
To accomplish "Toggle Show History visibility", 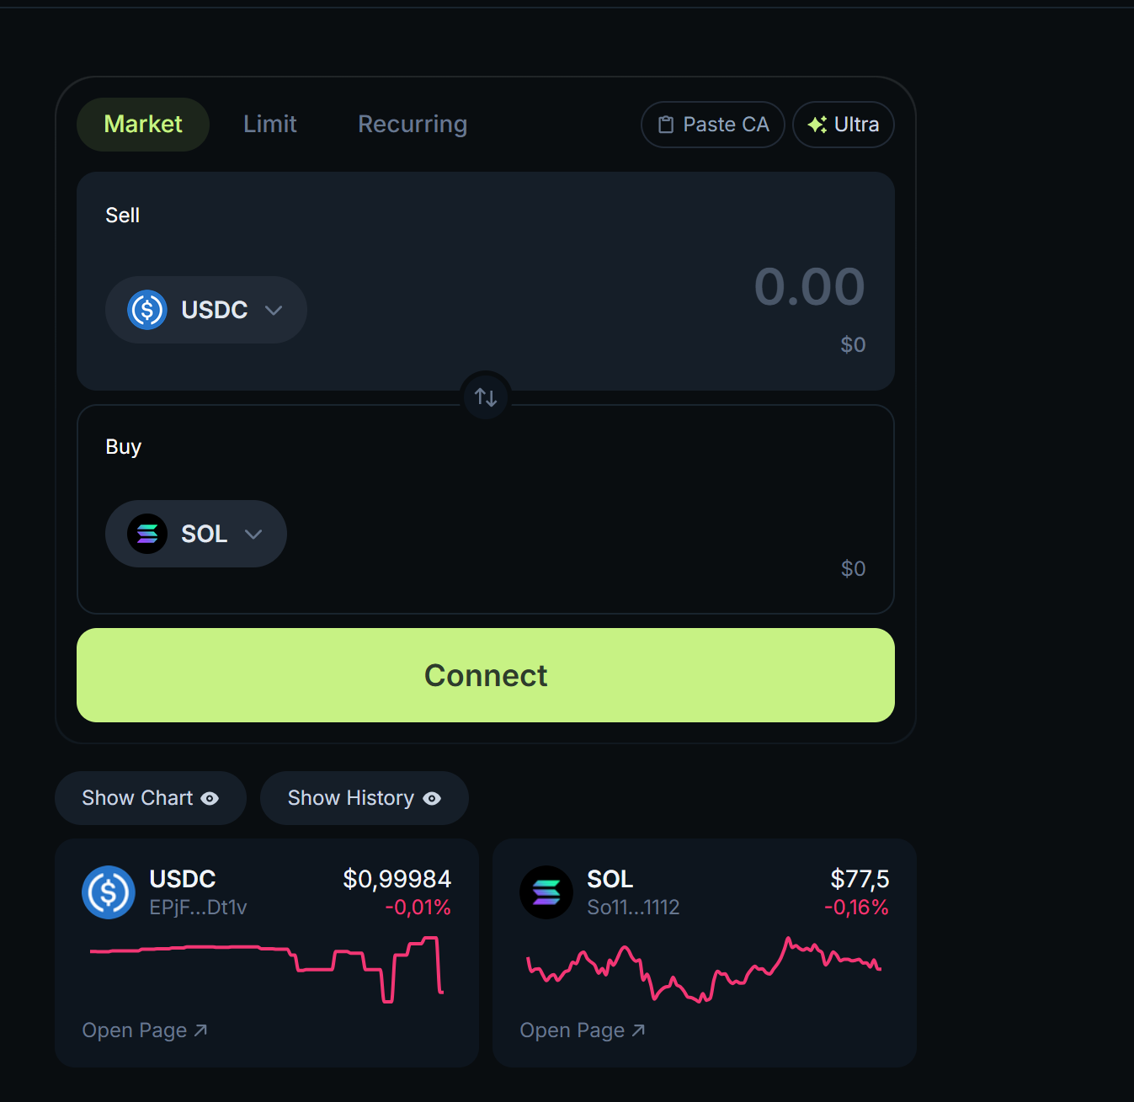I will (364, 798).
